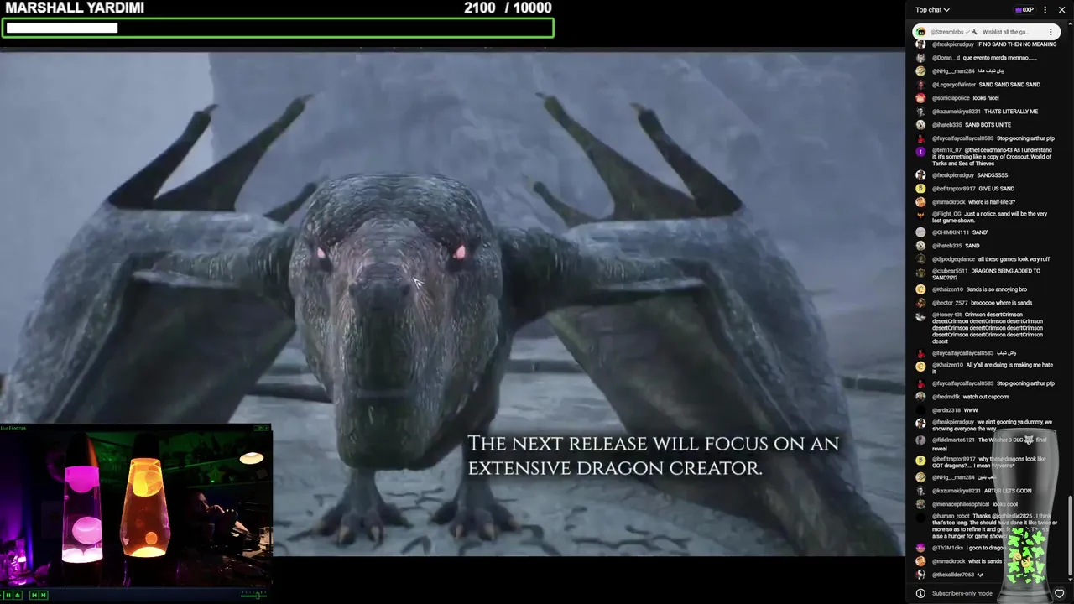1074x604 pixels.
Task: Click message 'que evento merda mermao'
Action: coord(999,58)
